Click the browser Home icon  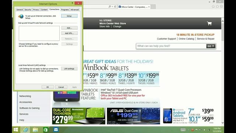click(x=213, y=7)
